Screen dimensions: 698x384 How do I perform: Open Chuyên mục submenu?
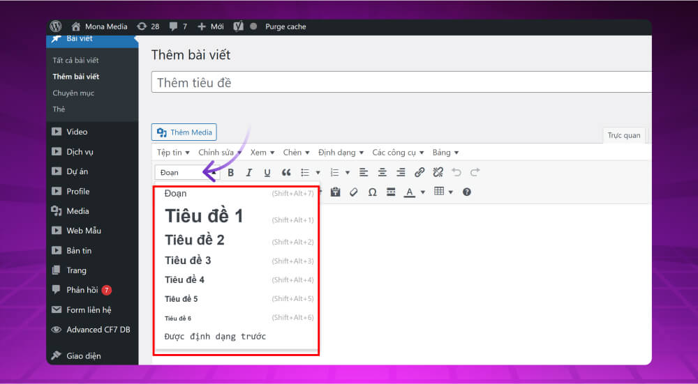pos(73,93)
